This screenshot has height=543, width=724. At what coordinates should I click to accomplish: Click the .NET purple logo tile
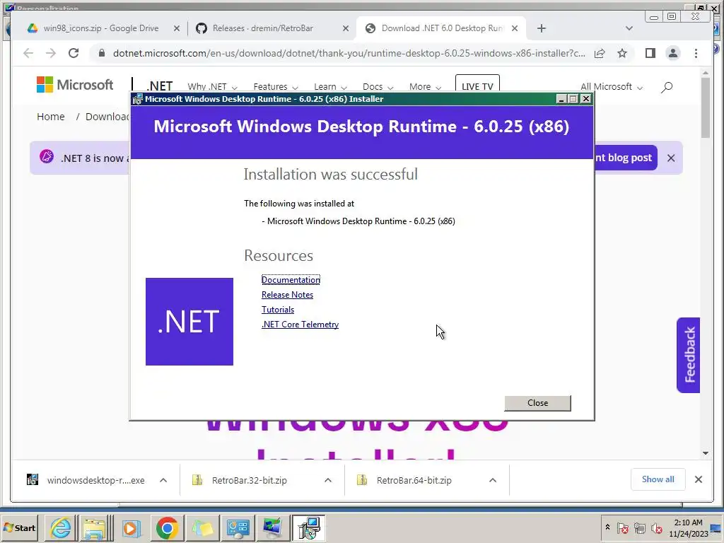189,322
